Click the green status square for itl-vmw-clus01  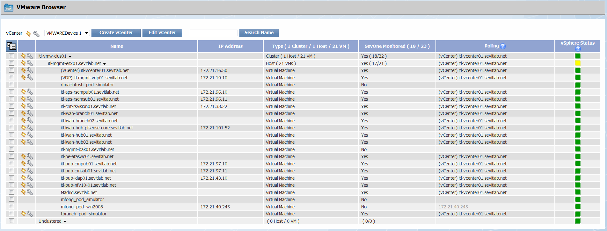(578, 56)
